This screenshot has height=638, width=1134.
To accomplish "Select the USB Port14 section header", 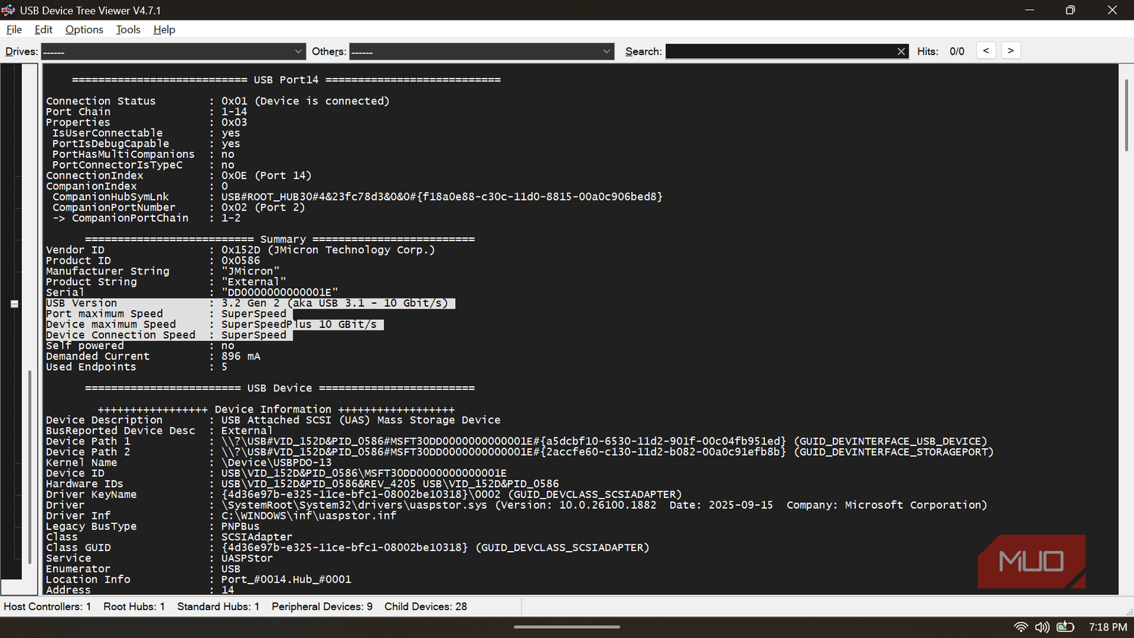I will point(286,79).
